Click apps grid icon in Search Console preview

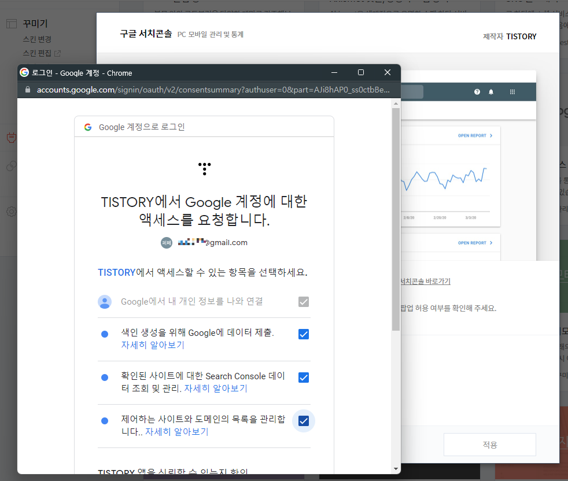pos(512,92)
